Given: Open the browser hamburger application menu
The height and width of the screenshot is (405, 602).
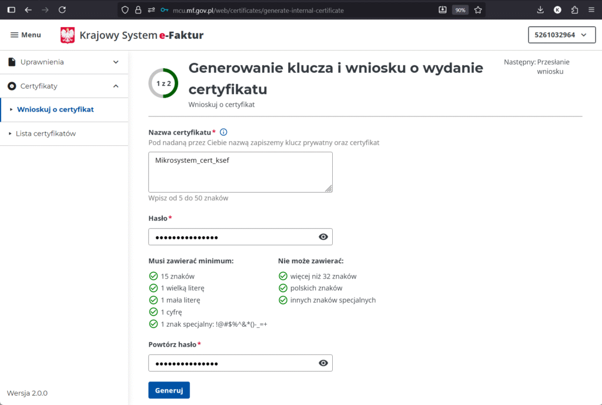Looking at the screenshot, I should point(591,10).
